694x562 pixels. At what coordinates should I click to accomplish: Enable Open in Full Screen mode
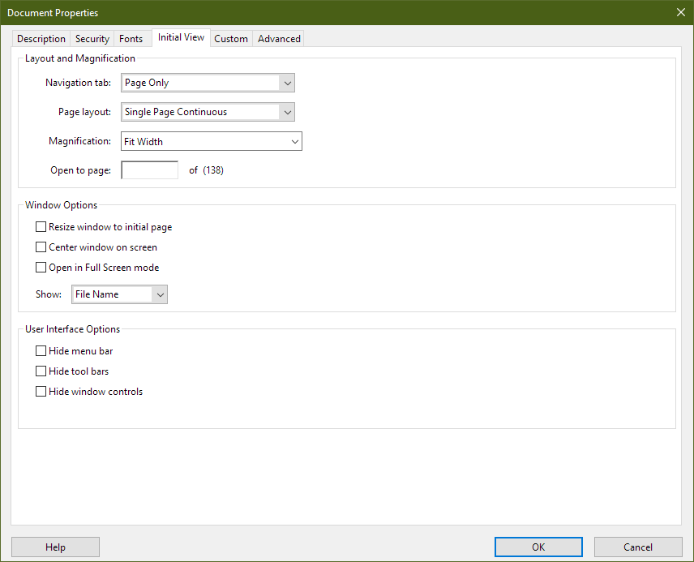41,268
